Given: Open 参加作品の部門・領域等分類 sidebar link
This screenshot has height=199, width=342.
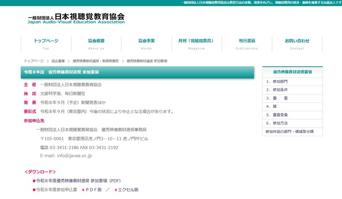Looking at the screenshot, I should pyautogui.click(x=292, y=132).
